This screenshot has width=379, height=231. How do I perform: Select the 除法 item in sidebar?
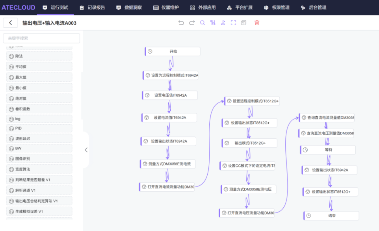click(x=39, y=56)
